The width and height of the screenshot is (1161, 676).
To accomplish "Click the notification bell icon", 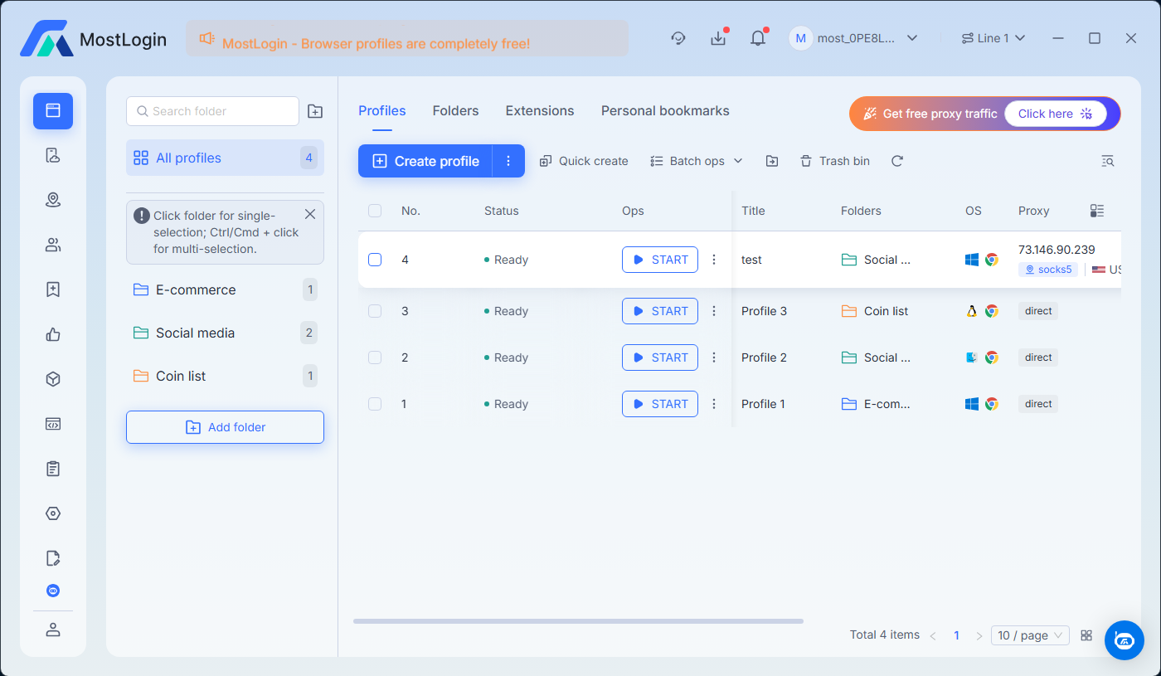I will [x=758, y=38].
